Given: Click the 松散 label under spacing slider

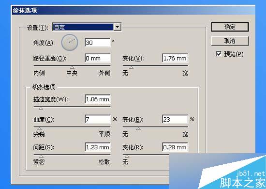Looking at the screenshot, I should point(104,162).
